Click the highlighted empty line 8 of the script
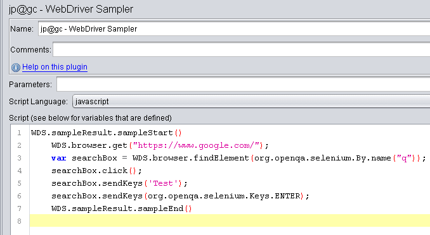Image resolution: width=430 pixels, height=235 pixels. click(230, 220)
